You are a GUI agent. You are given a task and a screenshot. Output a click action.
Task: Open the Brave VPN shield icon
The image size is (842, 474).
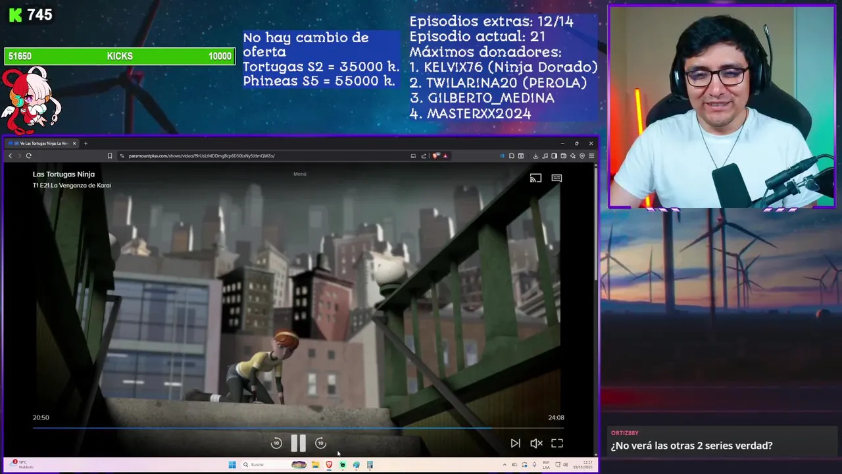582,156
